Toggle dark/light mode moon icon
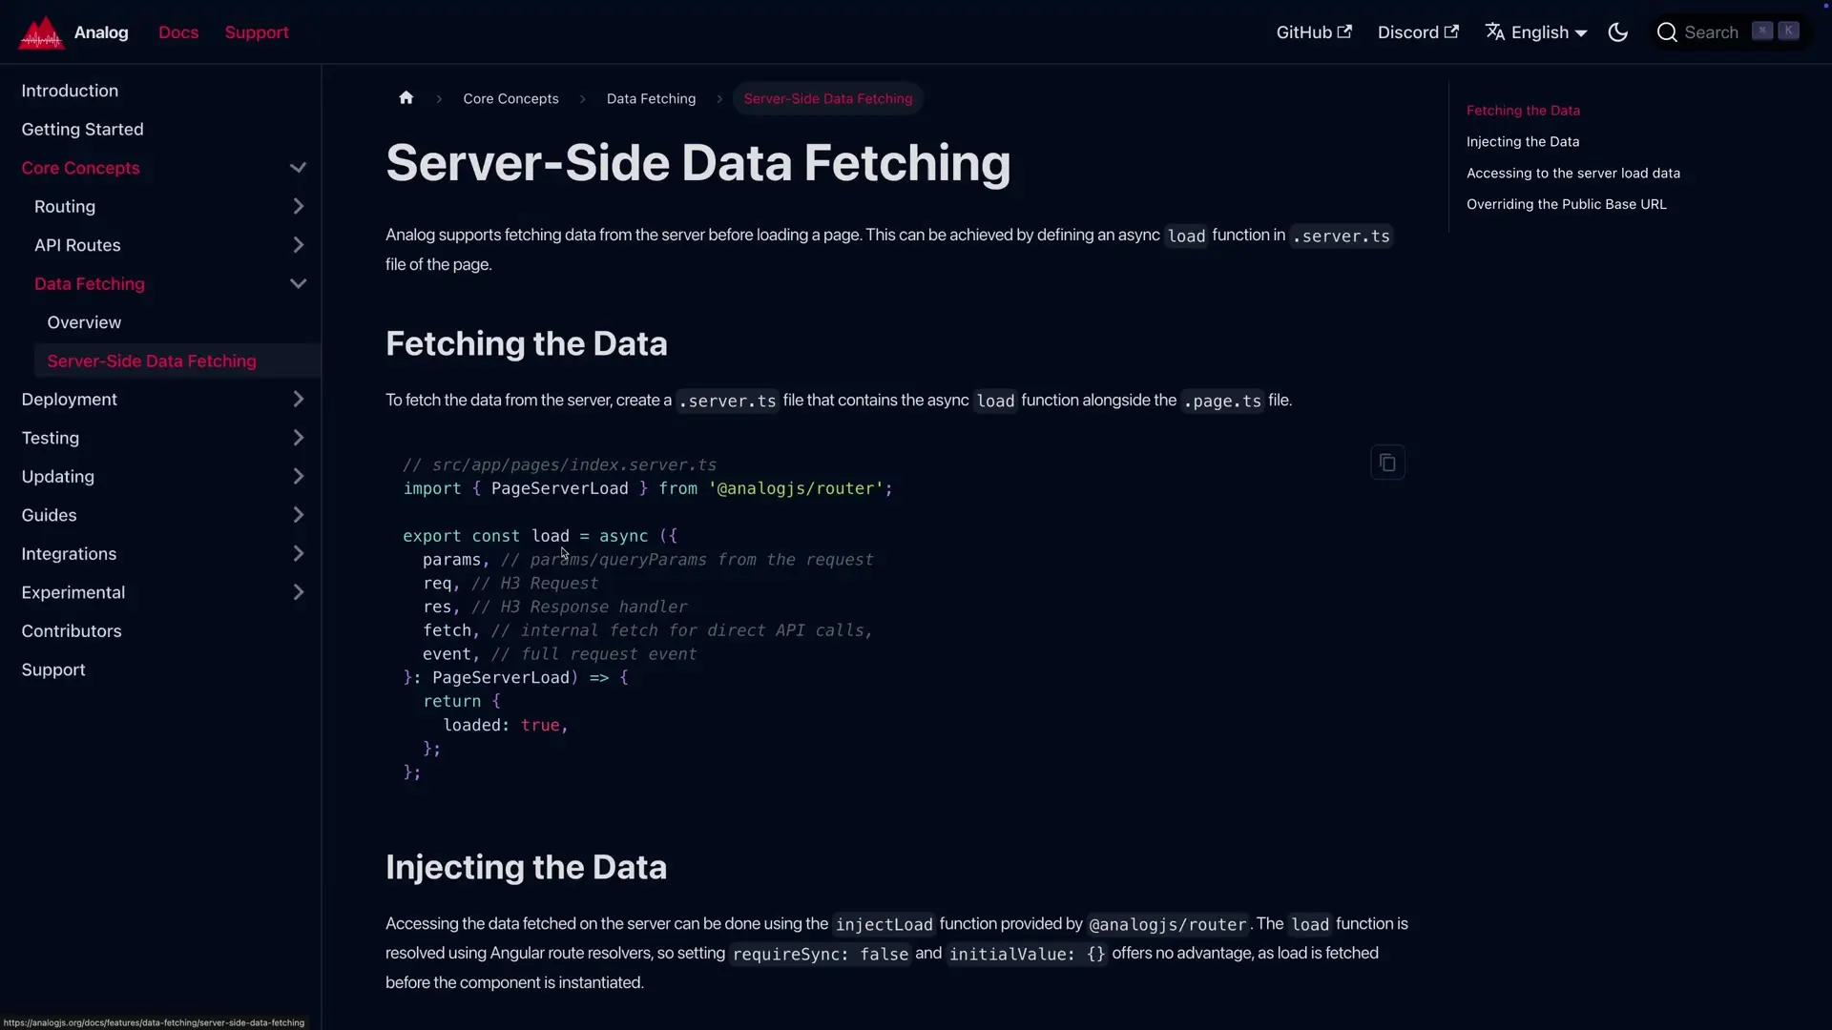The width and height of the screenshot is (1832, 1030). coord(1618,32)
